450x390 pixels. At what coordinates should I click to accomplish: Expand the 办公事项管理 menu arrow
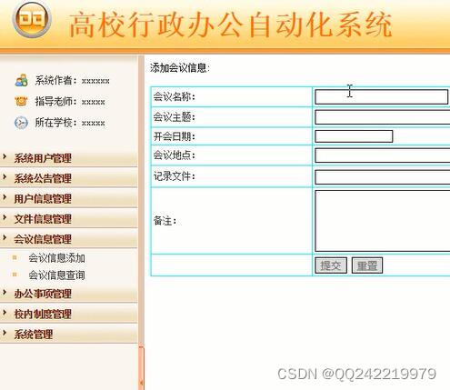tap(5, 292)
